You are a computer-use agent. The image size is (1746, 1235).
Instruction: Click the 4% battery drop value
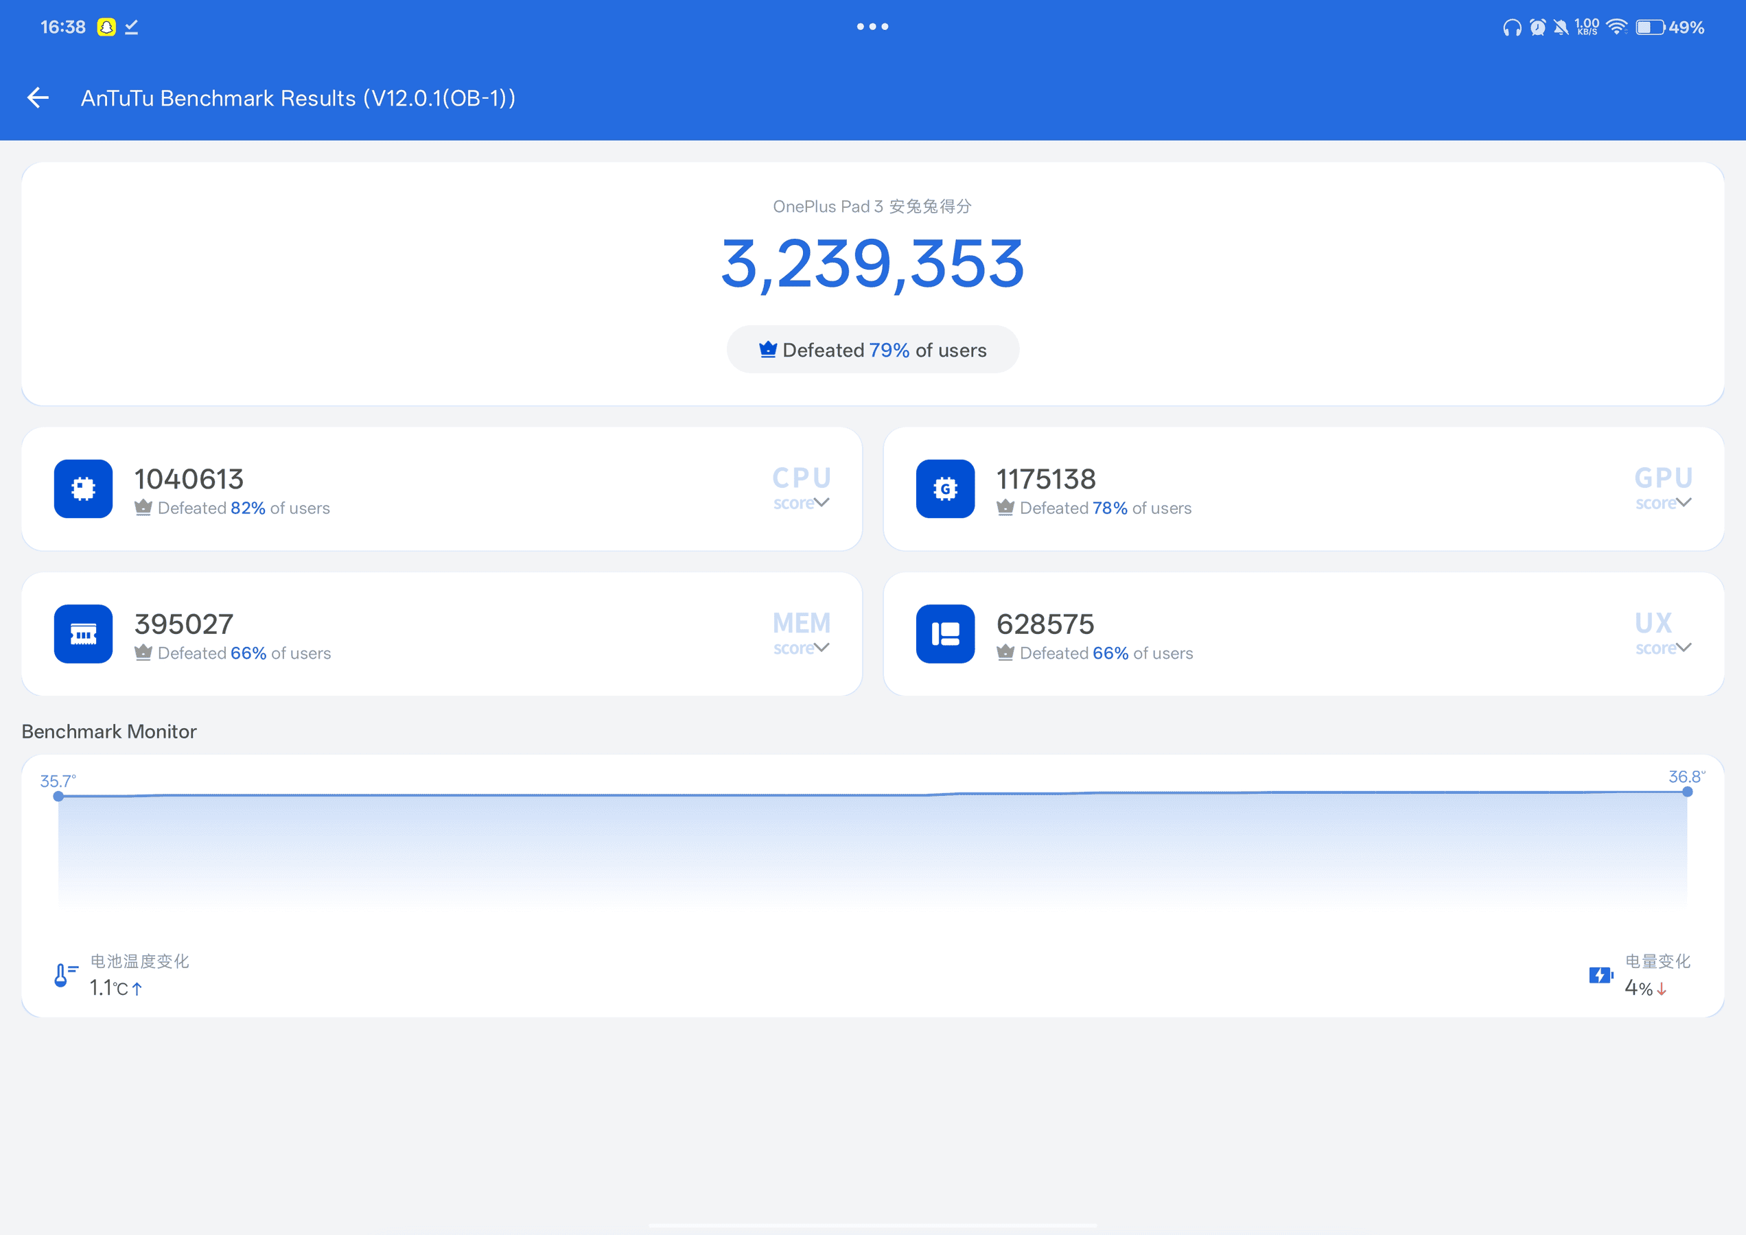(x=1646, y=988)
